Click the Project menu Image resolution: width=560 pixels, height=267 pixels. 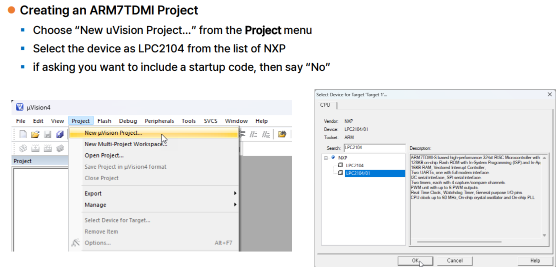(x=80, y=121)
